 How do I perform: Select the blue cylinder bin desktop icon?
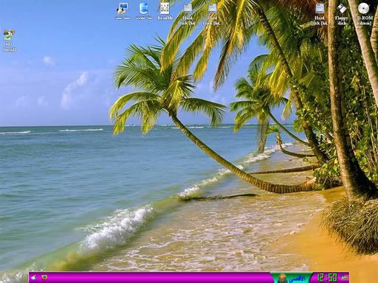[144, 9]
